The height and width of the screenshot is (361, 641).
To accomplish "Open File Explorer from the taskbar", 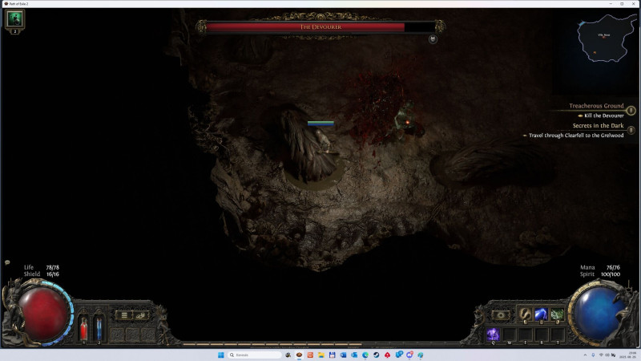I will 321,355.
